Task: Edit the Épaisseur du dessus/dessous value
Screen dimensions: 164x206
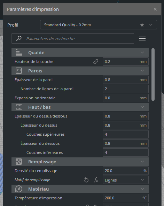Action: (126, 116)
